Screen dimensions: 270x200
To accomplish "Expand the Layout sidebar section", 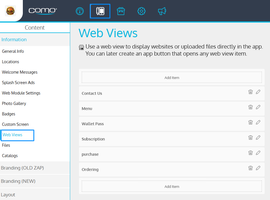I will [x=8, y=195].
